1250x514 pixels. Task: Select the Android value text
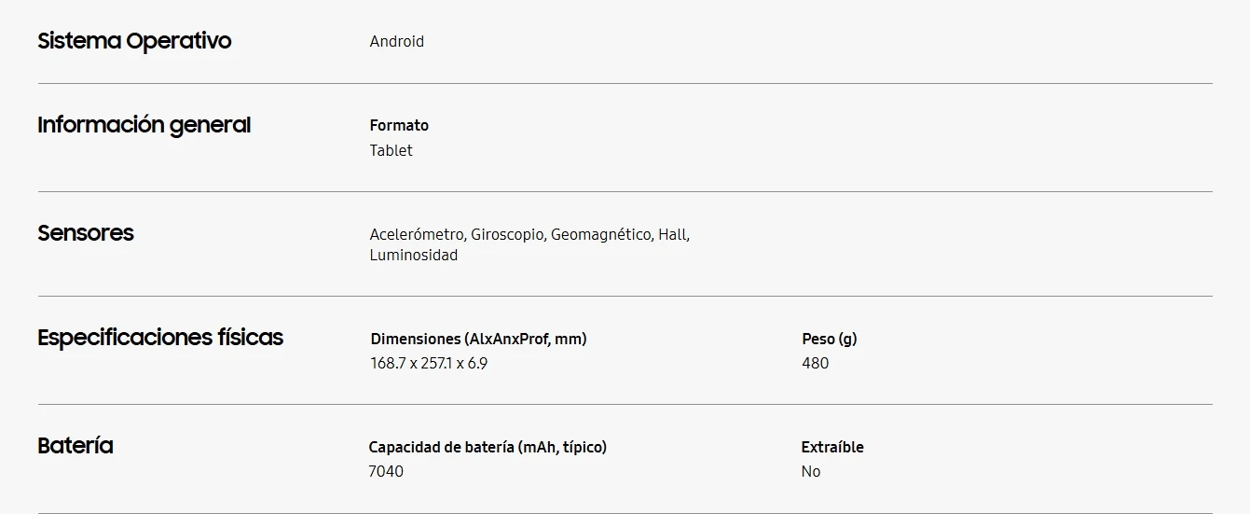coord(397,41)
